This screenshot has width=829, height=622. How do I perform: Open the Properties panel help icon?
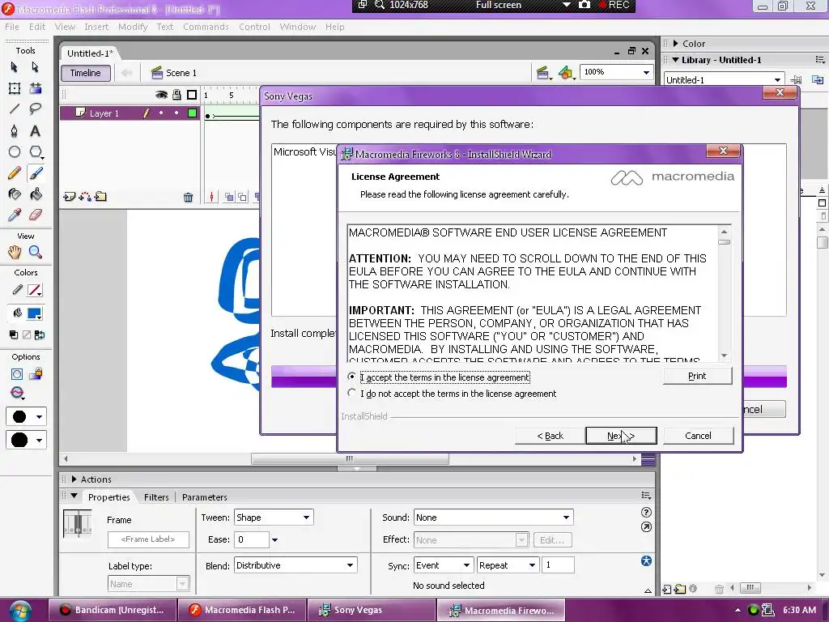pyautogui.click(x=646, y=512)
